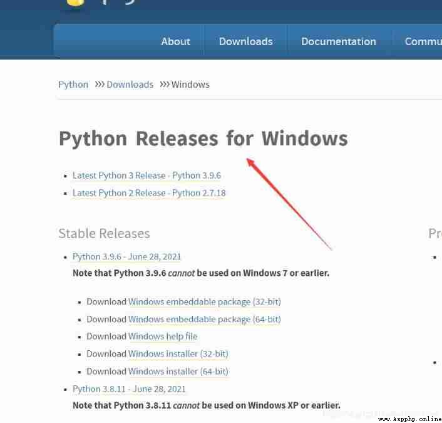Open Latest Python 2 Release - Python 2.7.18
Screen dimensions: 442x423
click(x=149, y=193)
